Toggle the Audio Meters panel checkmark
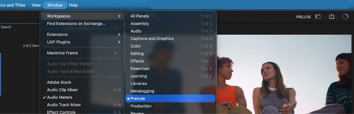Screen dimensions: 354x114 (x=82, y=97)
